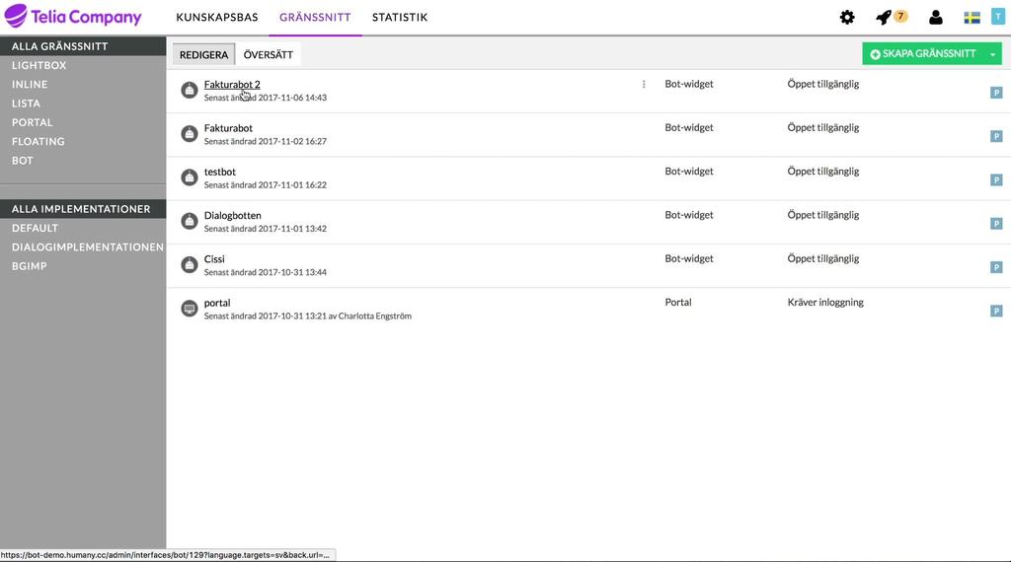
Task: Select the Redigera tab
Action: [x=203, y=54]
